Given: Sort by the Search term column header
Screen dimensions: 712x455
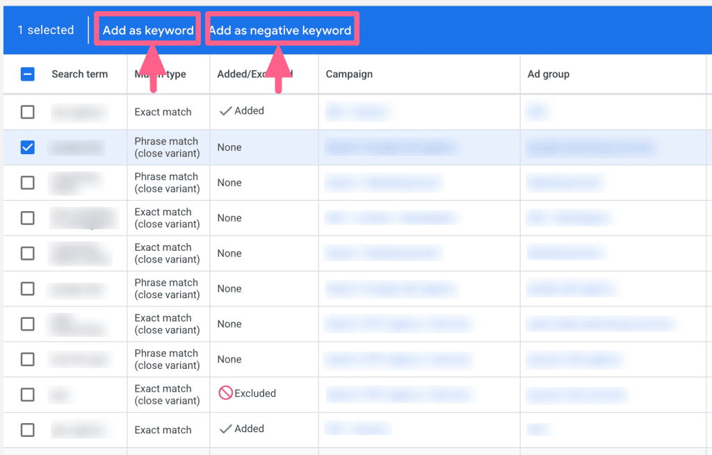Looking at the screenshot, I should click(x=79, y=74).
